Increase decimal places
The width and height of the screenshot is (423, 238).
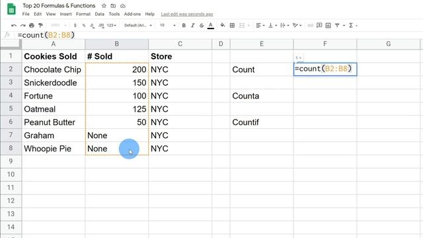101,25
